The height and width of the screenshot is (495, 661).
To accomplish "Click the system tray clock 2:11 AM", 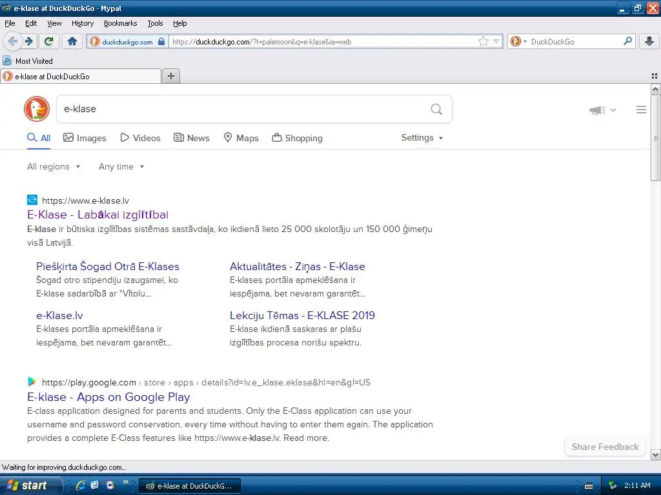I will pos(637,485).
